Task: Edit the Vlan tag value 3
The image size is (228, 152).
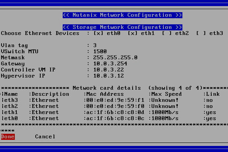Action: [95, 45]
